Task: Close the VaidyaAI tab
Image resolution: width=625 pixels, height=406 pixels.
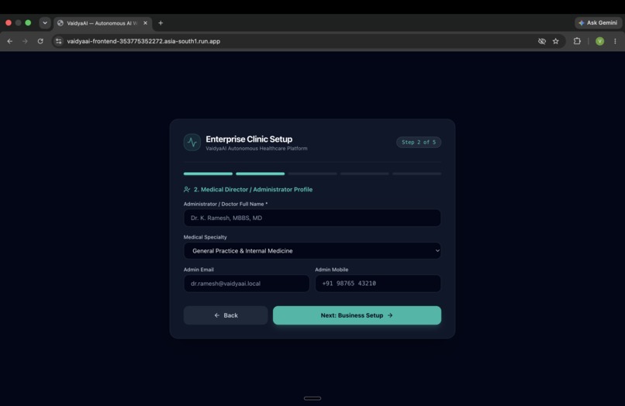Action: click(x=146, y=23)
